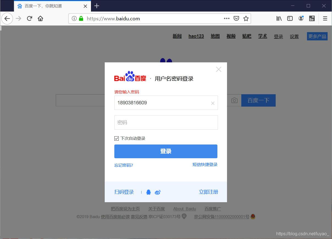332x239 pixels.
Task: Open the Library bookmarks icon
Action: pos(279,18)
